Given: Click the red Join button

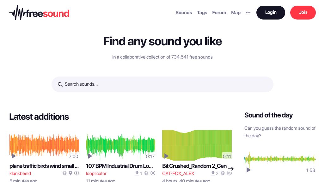Looking at the screenshot, I should point(303,13).
